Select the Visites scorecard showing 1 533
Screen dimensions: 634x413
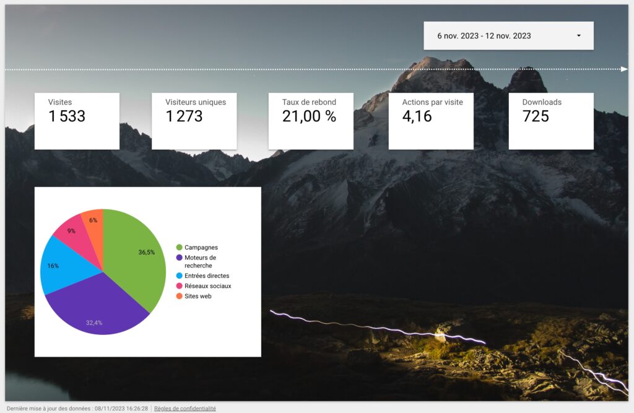click(x=77, y=121)
